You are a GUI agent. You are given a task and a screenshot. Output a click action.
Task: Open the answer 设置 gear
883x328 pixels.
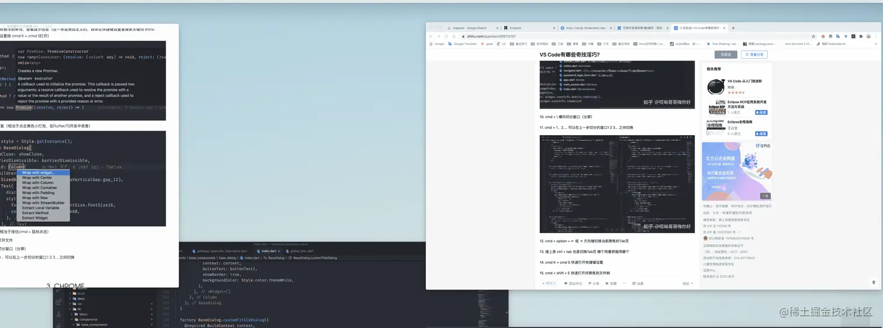point(638,284)
